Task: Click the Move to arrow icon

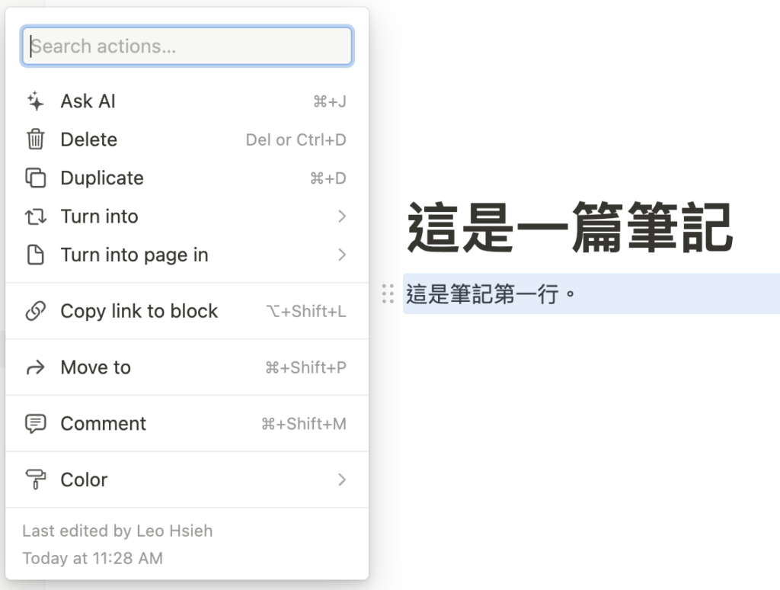Action: (36, 367)
